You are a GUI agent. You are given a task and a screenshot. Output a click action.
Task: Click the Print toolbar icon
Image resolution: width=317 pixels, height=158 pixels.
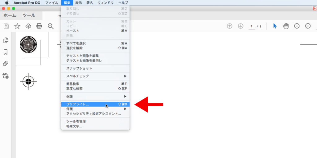[39, 26]
